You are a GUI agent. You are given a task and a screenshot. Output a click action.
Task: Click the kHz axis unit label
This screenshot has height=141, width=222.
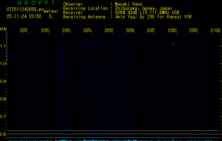click(x=4, y=29)
